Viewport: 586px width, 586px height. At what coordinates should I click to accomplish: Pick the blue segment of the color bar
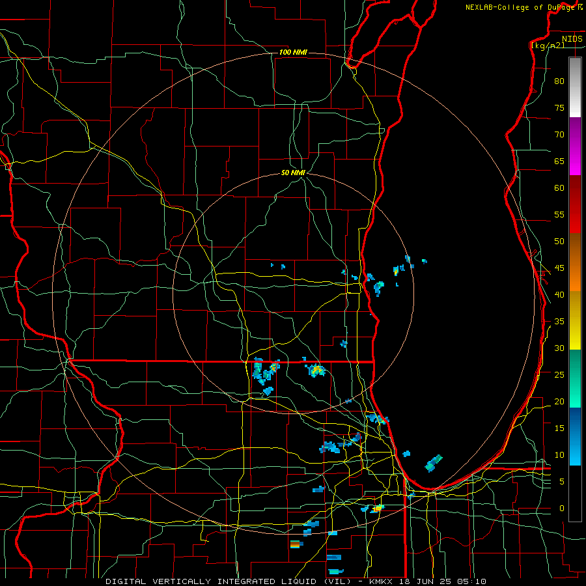click(575, 436)
